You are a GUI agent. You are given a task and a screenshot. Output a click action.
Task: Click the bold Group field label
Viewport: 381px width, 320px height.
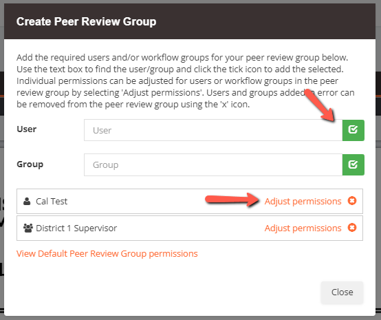coord(30,164)
